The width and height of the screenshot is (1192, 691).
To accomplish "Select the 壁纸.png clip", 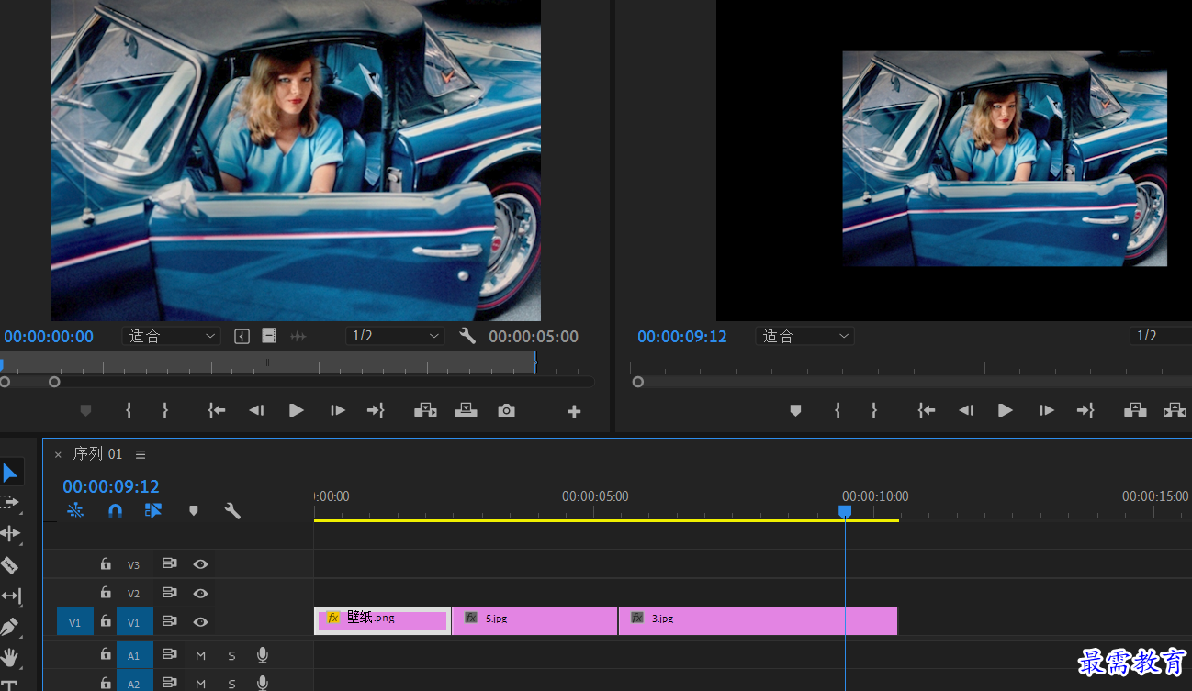I will click(382, 621).
